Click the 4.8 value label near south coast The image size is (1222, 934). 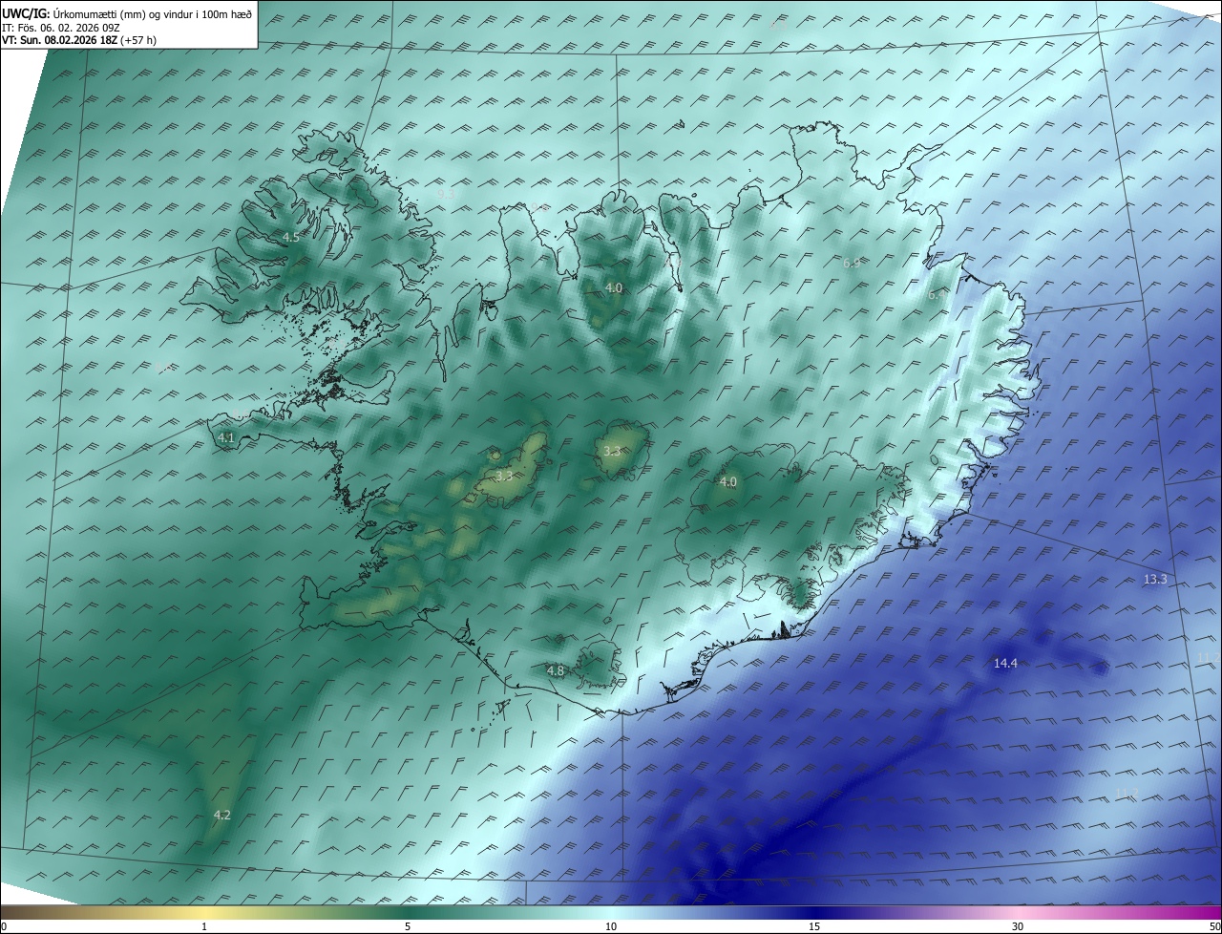point(556,671)
